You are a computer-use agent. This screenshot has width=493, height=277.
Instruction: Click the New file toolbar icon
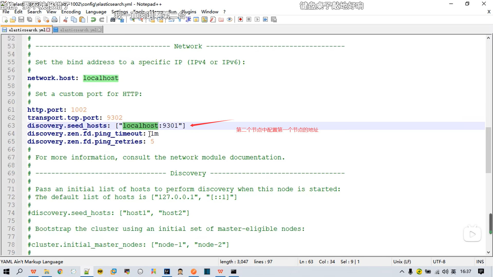[5, 19]
